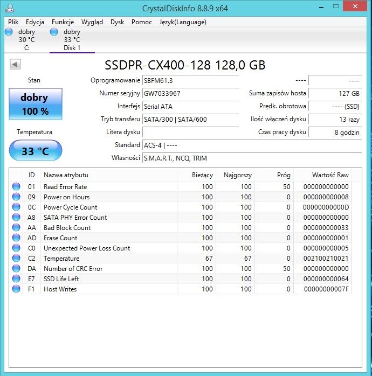Click status orb of SATA PHY Error Count
The image size is (372, 376).
16,217
